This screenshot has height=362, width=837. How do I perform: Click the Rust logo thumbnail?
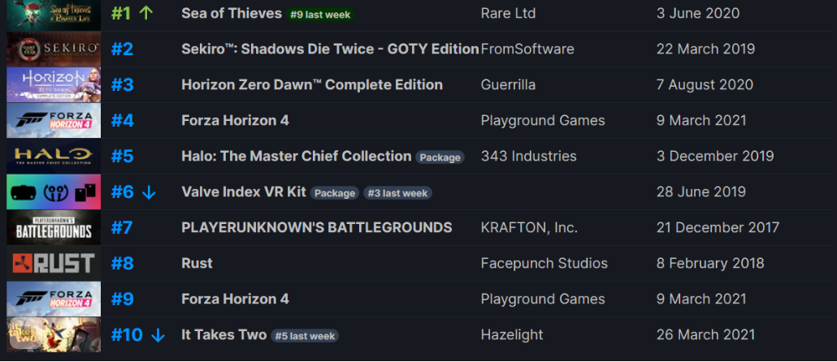(x=54, y=263)
